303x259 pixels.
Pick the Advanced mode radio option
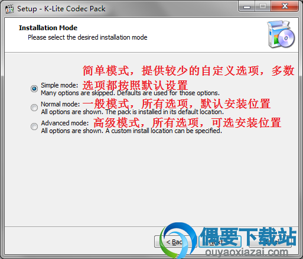click(34, 127)
